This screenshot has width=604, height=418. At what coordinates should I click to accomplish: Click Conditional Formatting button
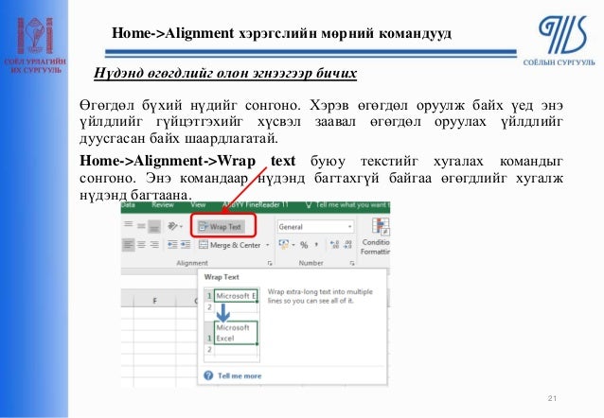pos(376,236)
